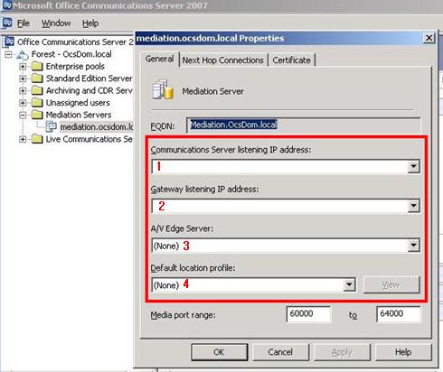This screenshot has height=372, width=443.
Task: Select mediation.ocsdom.local tree item
Action: pyautogui.click(x=97, y=127)
